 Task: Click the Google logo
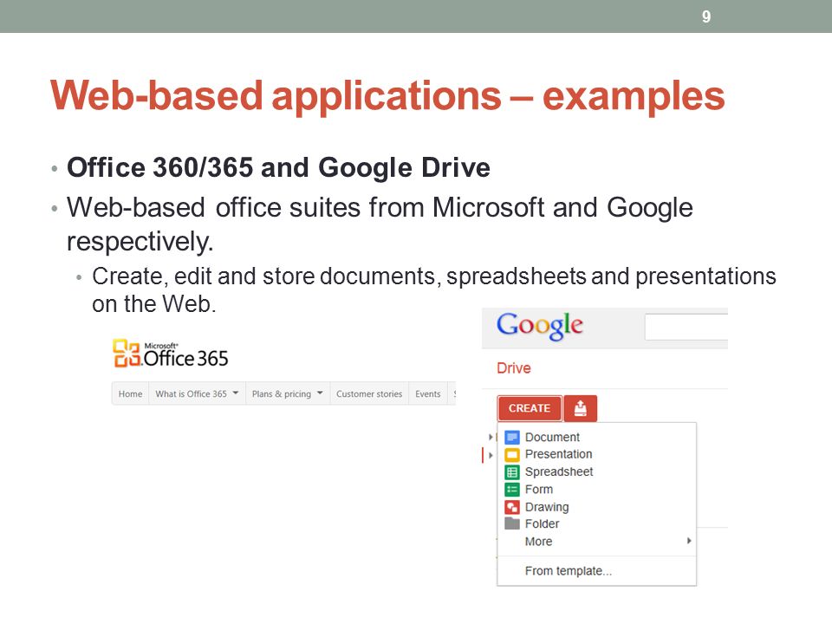coord(540,325)
